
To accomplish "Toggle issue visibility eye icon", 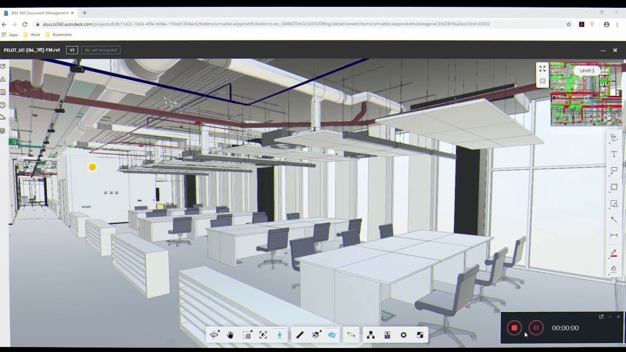I will pyautogui.click(x=332, y=335).
